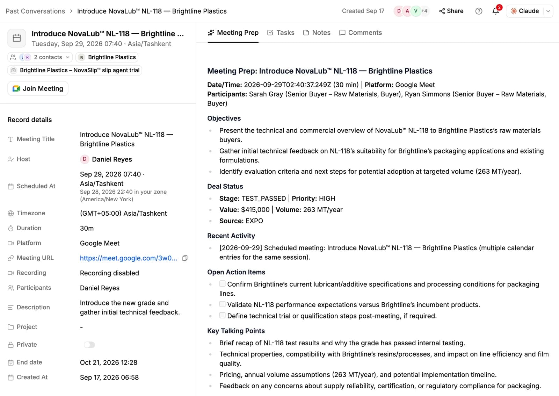Click the Google Meet icon in Join Meeting
This screenshot has height=396, width=559.
16,88
